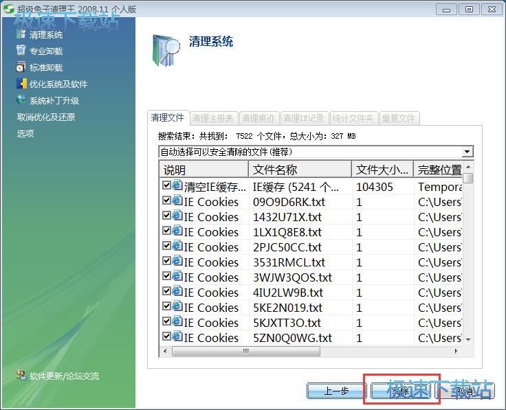Open 专业卸载 via its trash bin icon

pos(21,51)
